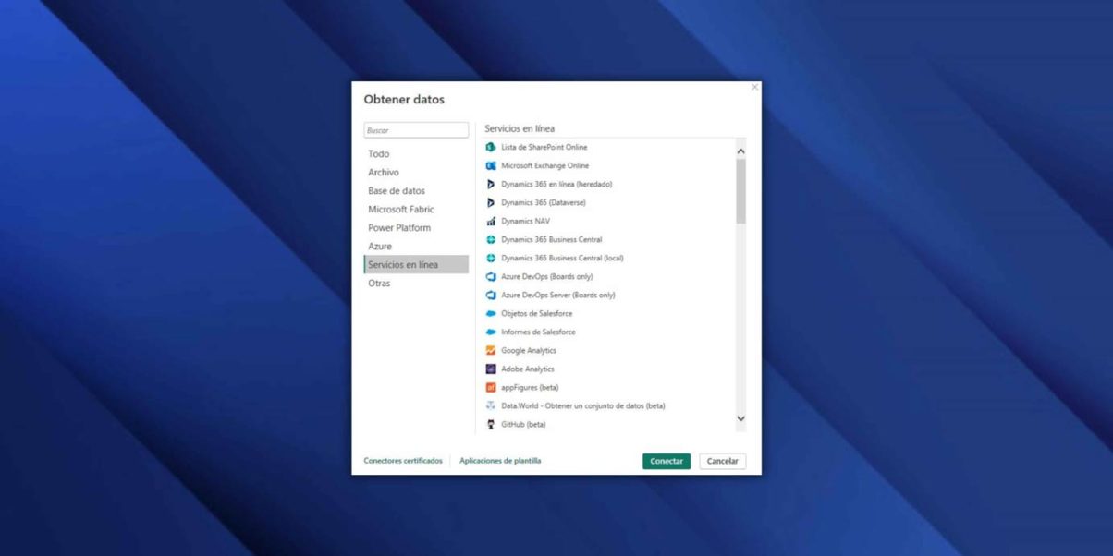Open the Azure category
The height and width of the screenshot is (556, 1113).
tap(380, 247)
